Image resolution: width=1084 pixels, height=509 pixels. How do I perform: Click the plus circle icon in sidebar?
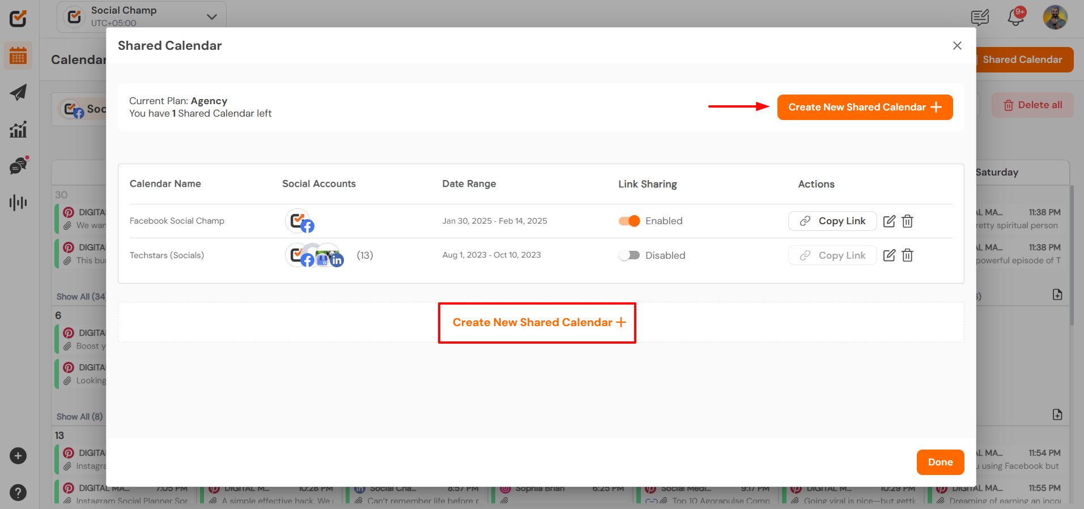[18, 456]
